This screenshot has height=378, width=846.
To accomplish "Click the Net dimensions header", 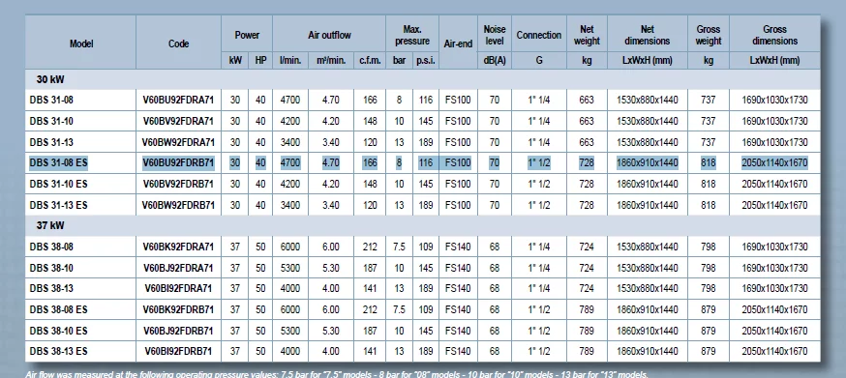I will tap(647, 35).
